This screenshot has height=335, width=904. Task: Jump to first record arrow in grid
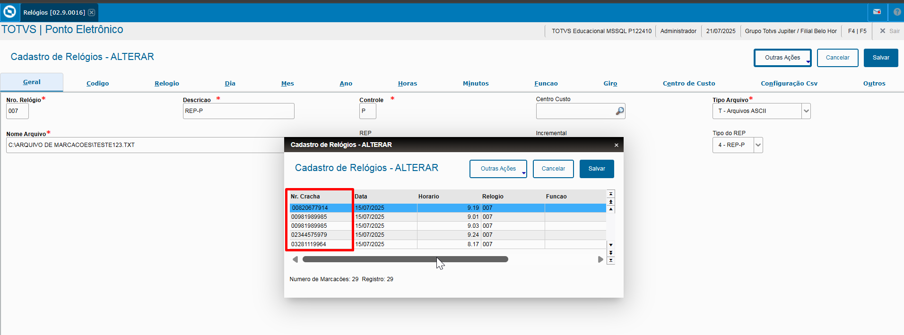[611, 194]
